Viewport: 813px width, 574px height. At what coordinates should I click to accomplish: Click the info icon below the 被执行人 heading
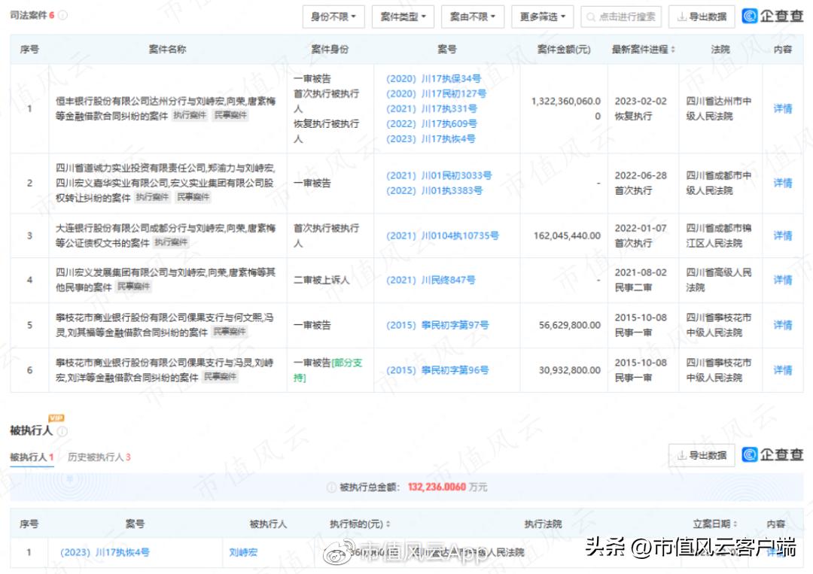(x=62, y=431)
